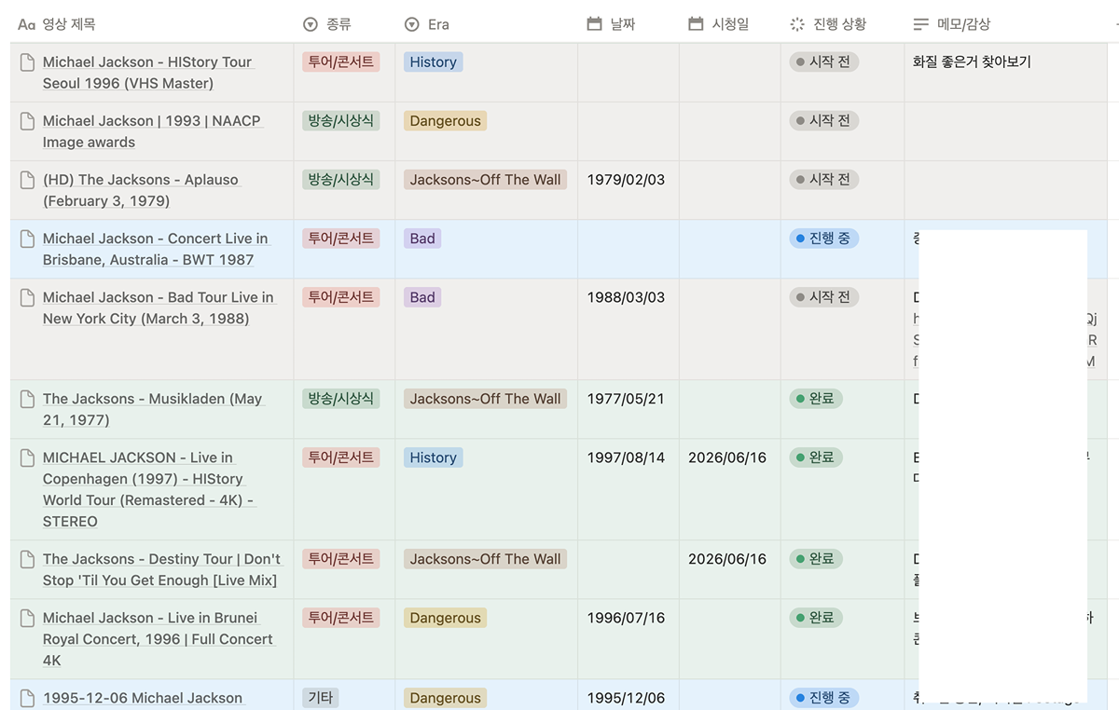Click page icon of Bad Tour New York City row
This screenshot has height=710, width=1119.
[x=28, y=297]
